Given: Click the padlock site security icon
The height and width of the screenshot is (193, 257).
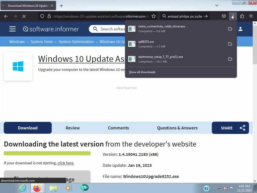Looking at the screenshot, I should coord(49,16).
